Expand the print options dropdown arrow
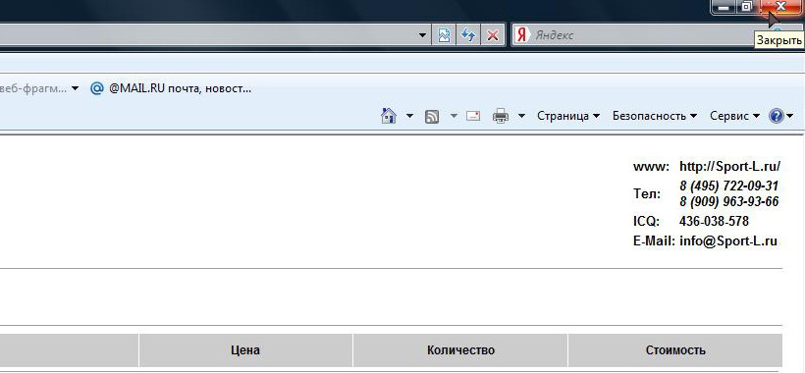Screen dimensions: 805x373 tap(521, 116)
